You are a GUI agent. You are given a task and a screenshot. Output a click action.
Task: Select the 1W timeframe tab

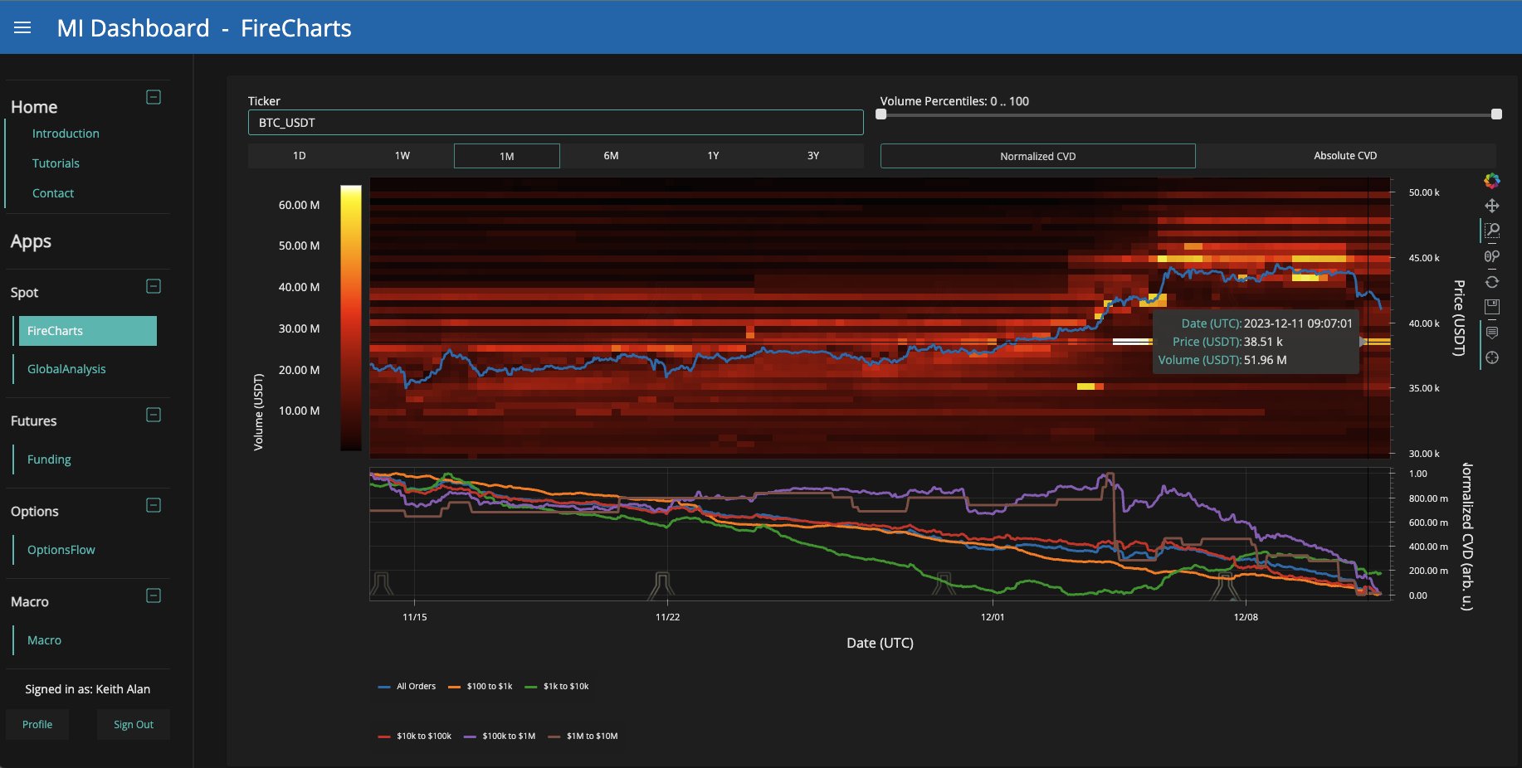(x=402, y=156)
